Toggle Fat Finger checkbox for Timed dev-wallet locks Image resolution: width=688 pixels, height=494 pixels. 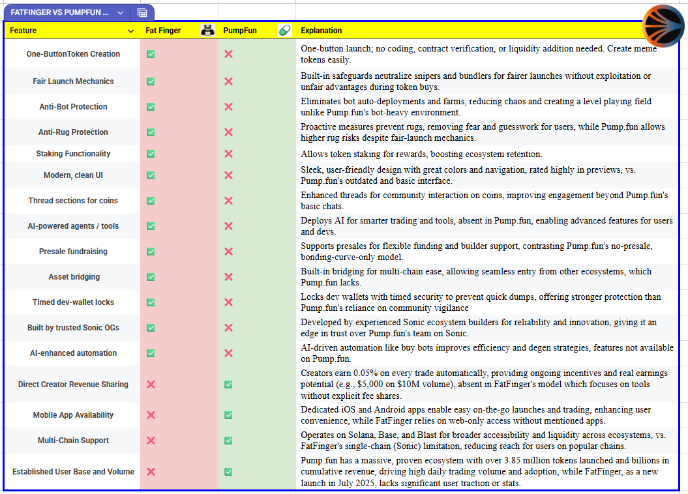pos(151,302)
